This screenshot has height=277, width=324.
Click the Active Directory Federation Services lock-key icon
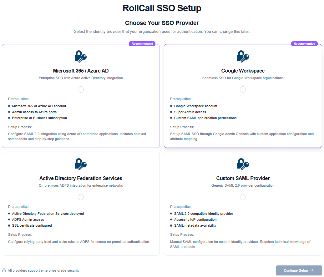coord(81,164)
